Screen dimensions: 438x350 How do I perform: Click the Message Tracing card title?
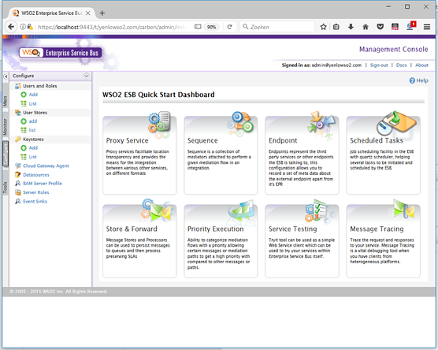click(x=377, y=229)
